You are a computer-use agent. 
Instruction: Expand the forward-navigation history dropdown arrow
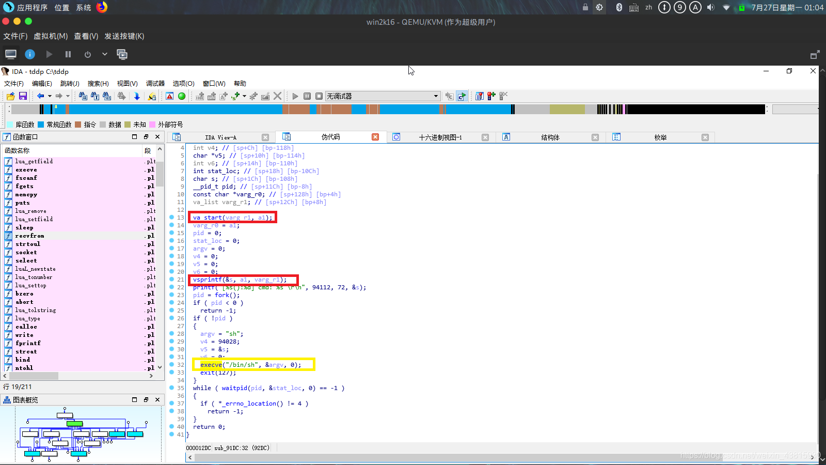[68, 96]
